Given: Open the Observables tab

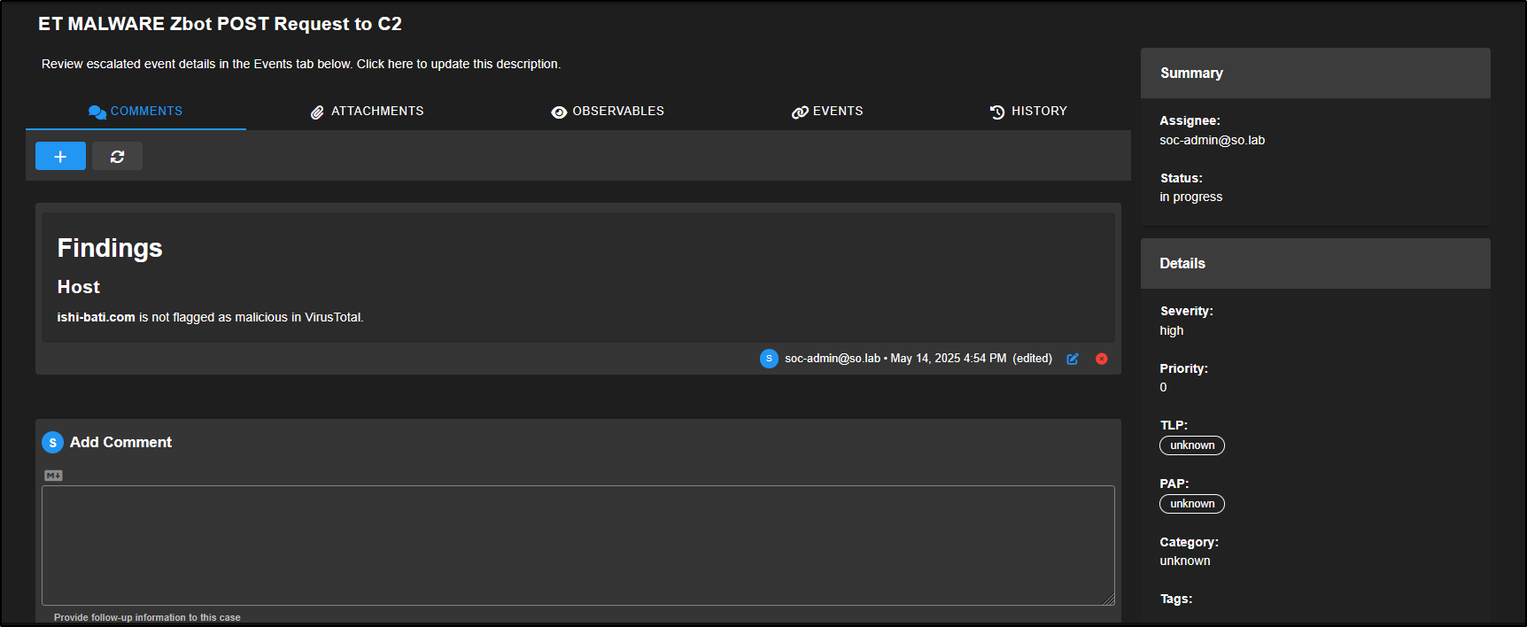Looking at the screenshot, I should pos(608,112).
